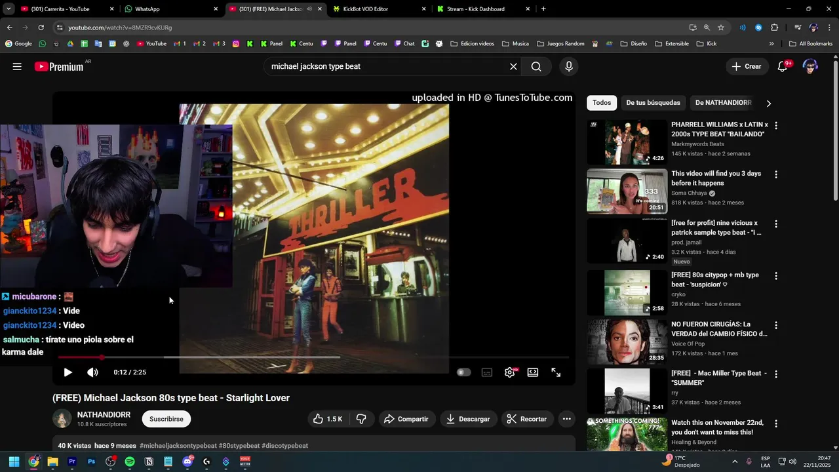Open more actions ellipsis under video

[x=567, y=419]
